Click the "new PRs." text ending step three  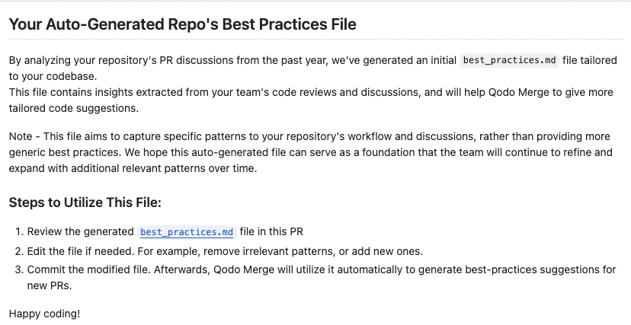pyautogui.click(x=49, y=285)
